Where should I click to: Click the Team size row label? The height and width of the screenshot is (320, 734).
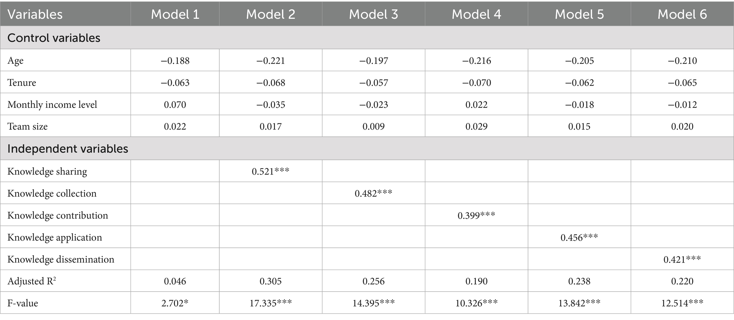click(x=27, y=127)
